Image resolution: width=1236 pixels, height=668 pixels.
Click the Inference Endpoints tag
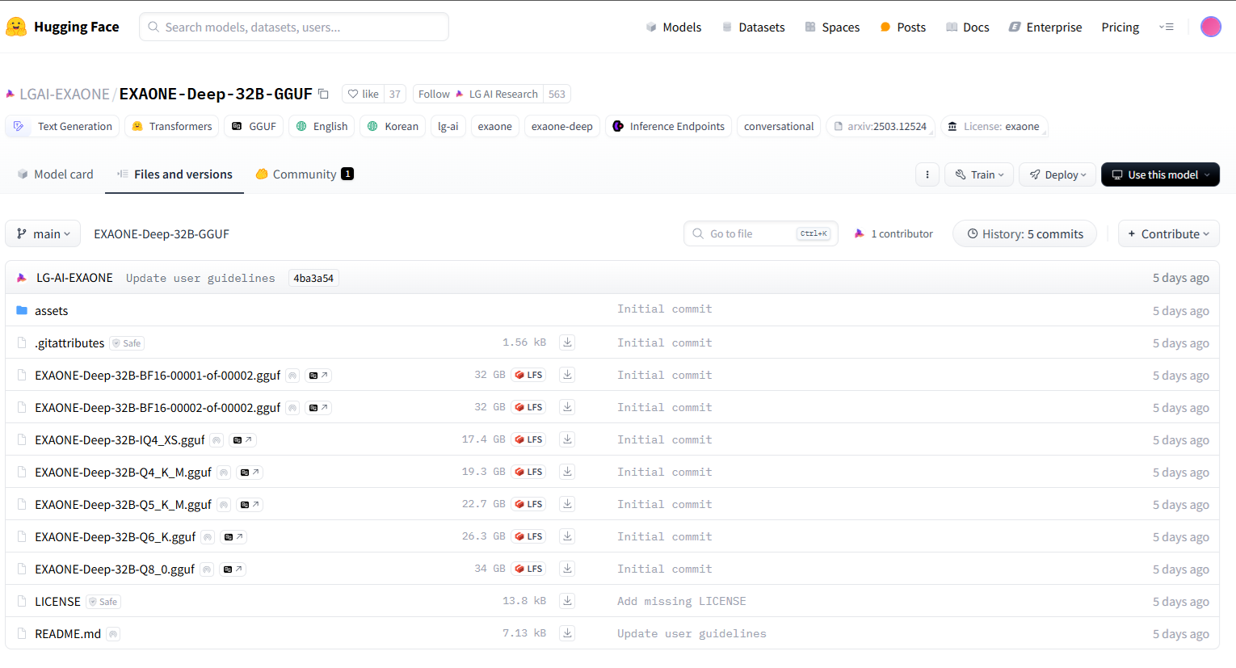[669, 126]
